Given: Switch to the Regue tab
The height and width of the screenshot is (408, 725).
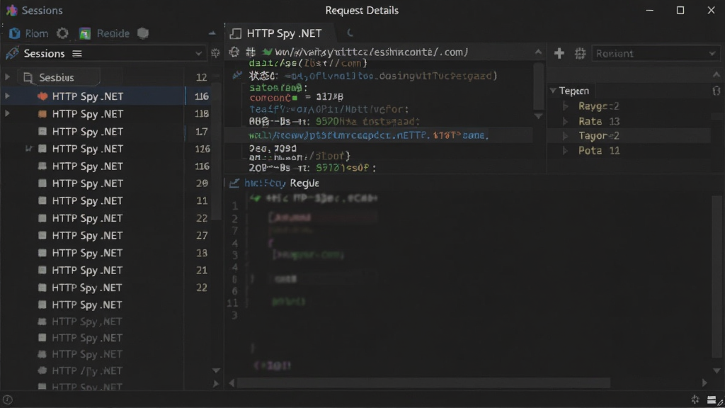Looking at the screenshot, I should pos(304,183).
